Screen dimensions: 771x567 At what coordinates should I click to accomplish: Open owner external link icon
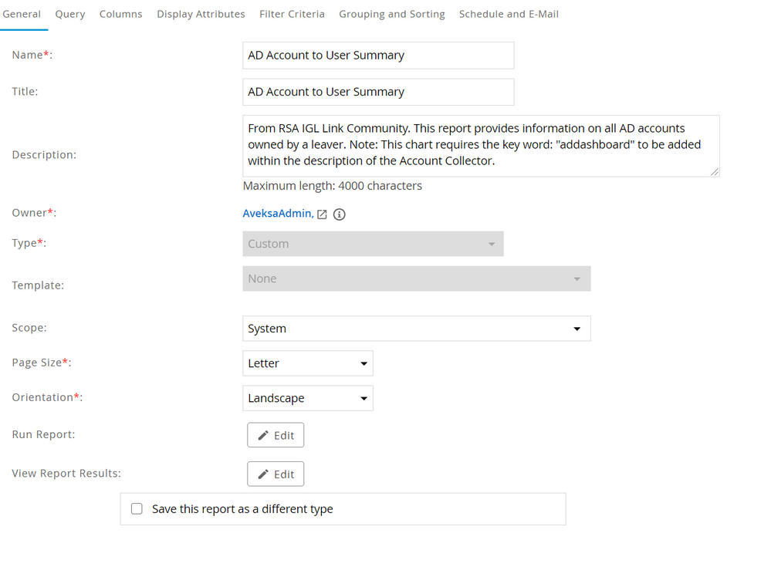click(323, 214)
